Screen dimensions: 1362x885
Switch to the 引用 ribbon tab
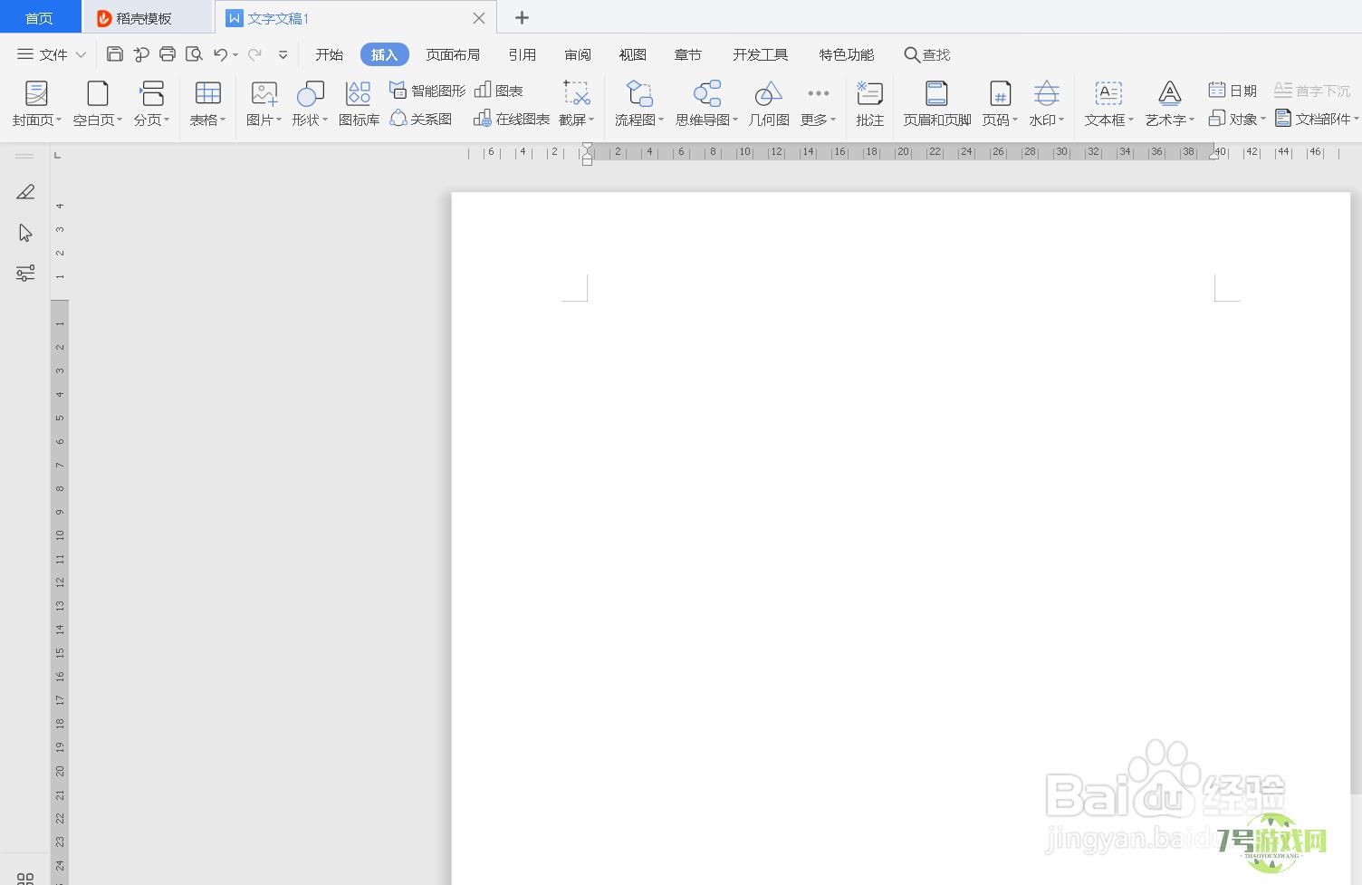click(x=523, y=54)
